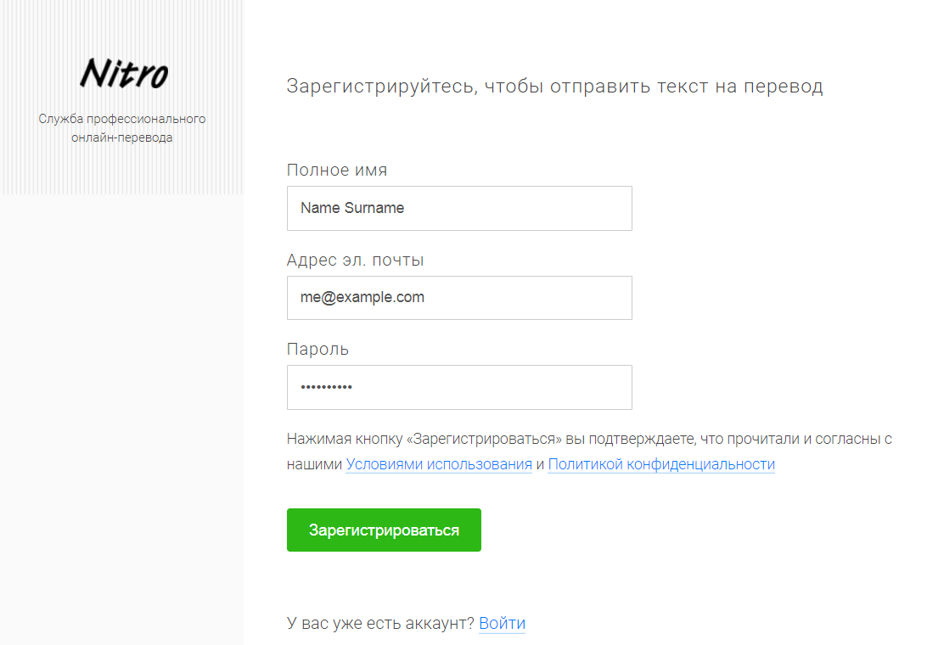Click the Name Surname text in the name field

352,208
